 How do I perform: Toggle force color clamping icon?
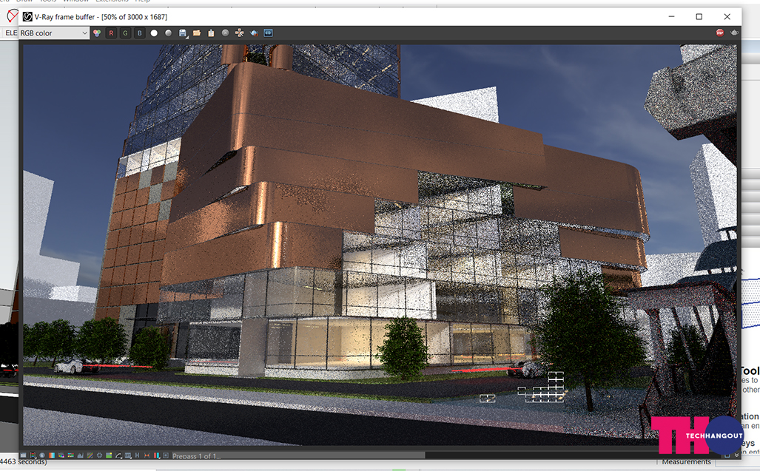coord(33,455)
